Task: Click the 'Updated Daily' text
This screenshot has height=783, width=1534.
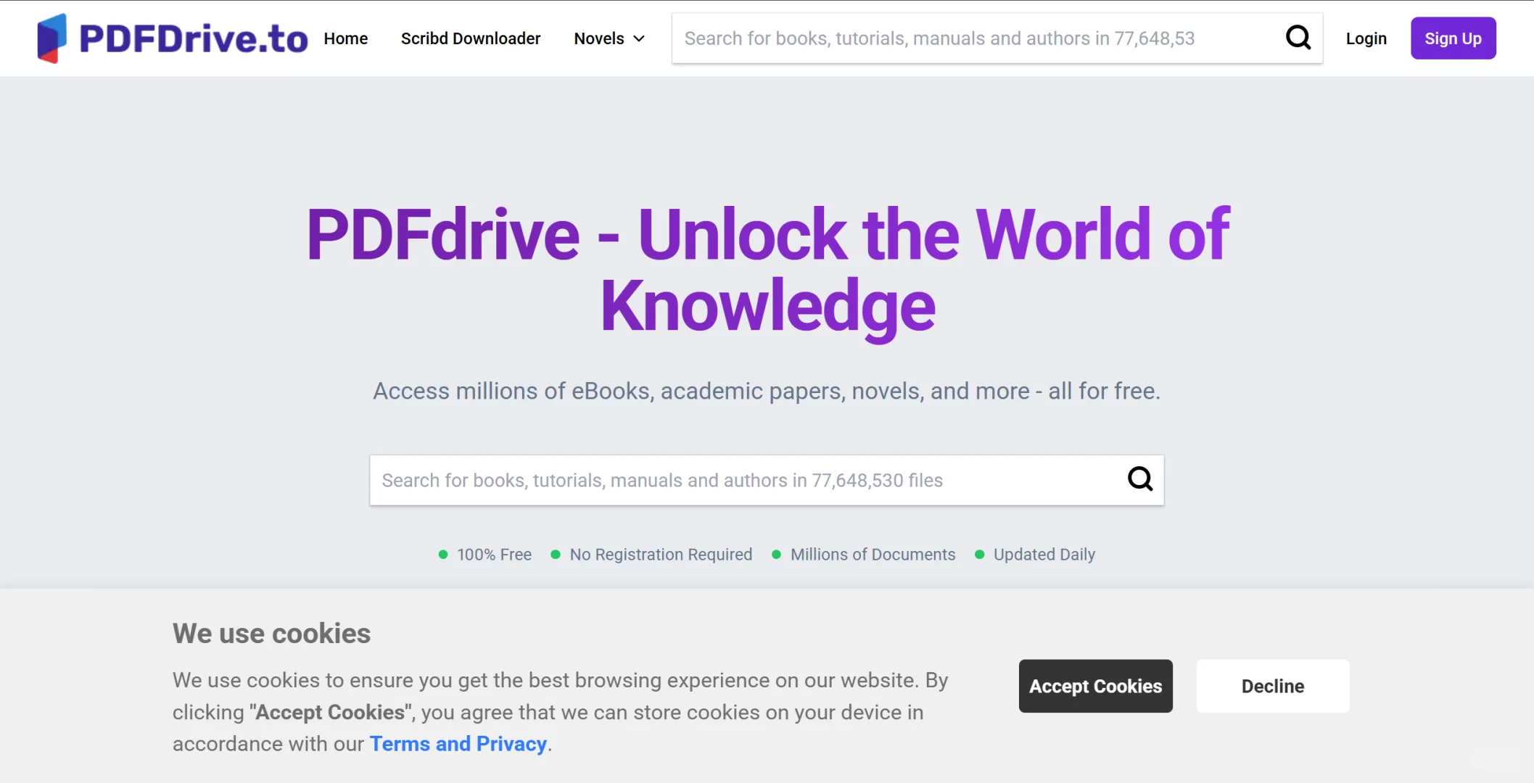Action: coord(1044,555)
